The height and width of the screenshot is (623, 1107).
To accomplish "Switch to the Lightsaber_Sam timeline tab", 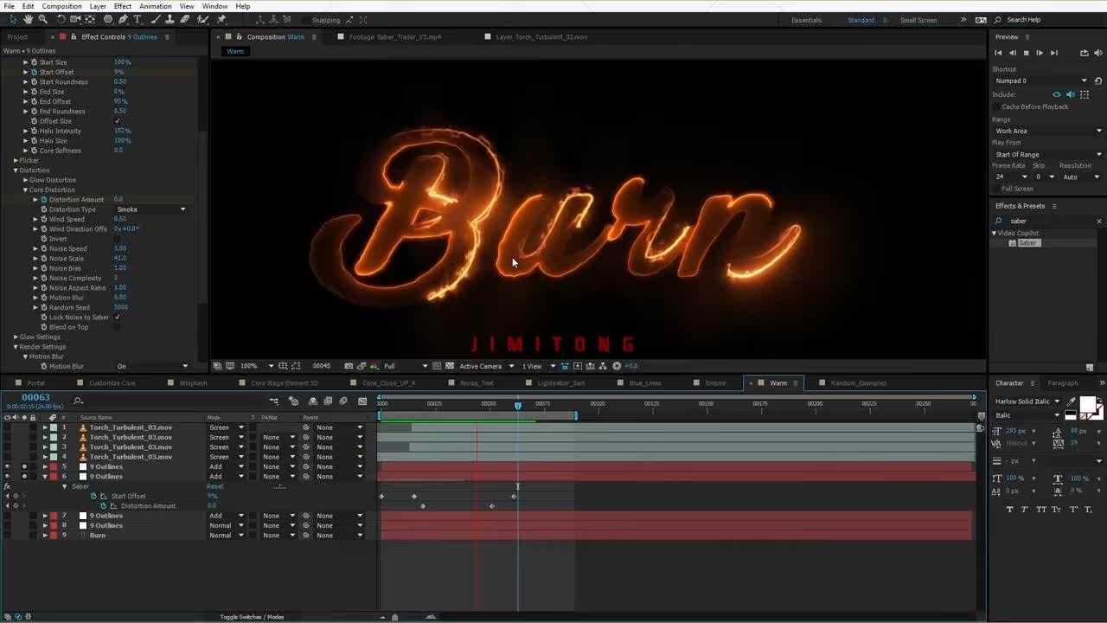I will [561, 382].
